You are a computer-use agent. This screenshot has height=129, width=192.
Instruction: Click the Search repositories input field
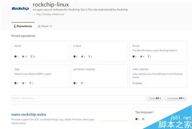78,98
